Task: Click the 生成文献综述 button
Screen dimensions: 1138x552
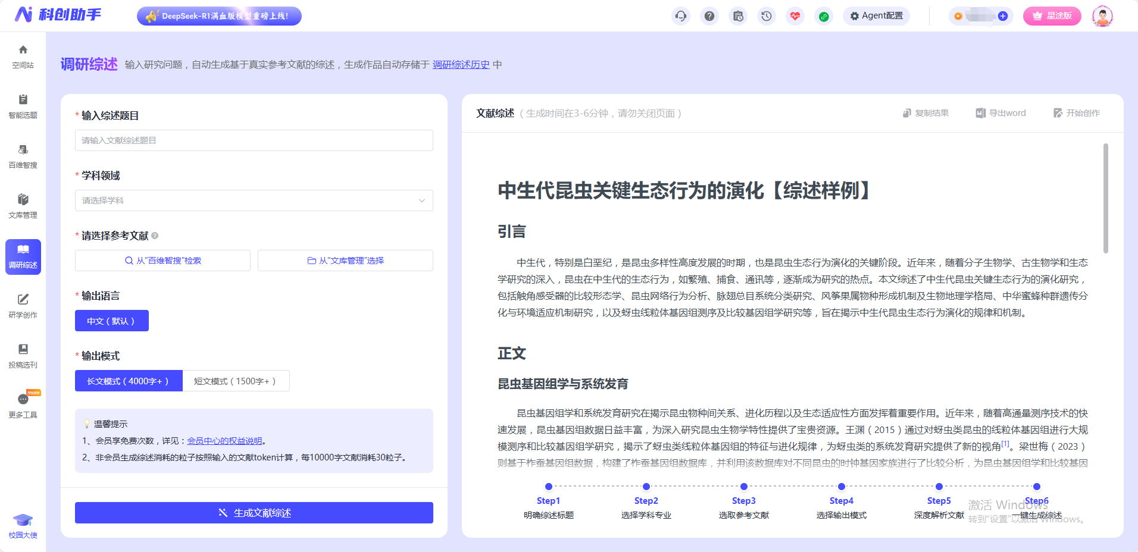Action: click(x=254, y=513)
